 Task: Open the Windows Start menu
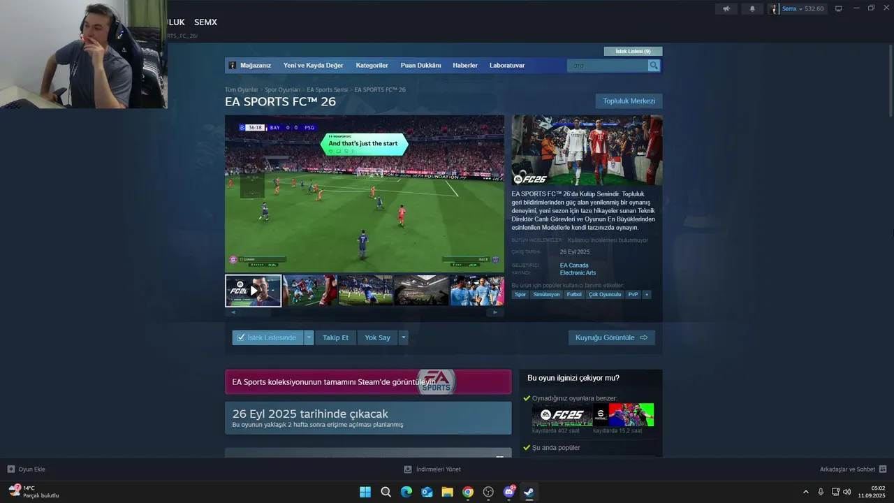pyautogui.click(x=365, y=492)
